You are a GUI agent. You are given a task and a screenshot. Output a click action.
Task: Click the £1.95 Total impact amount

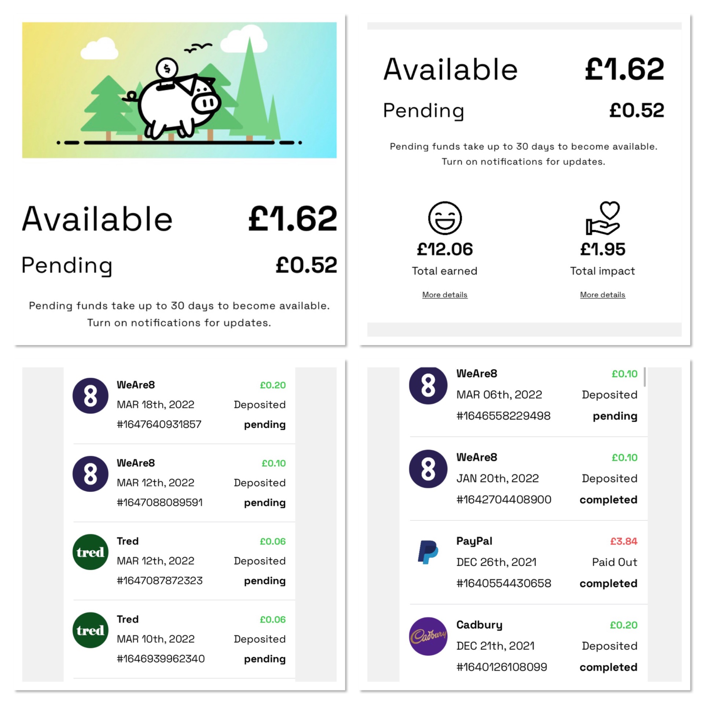tap(602, 249)
